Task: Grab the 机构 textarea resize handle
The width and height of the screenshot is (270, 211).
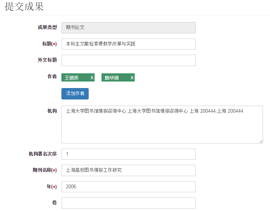Action: pyautogui.click(x=261, y=141)
